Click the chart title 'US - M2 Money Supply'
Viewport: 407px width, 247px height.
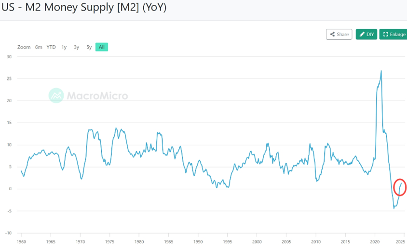[84, 7]
